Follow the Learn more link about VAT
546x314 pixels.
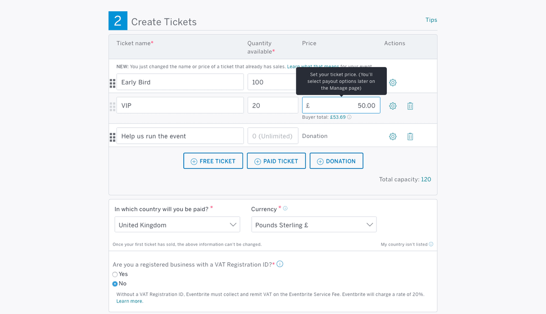pos(130,301)
